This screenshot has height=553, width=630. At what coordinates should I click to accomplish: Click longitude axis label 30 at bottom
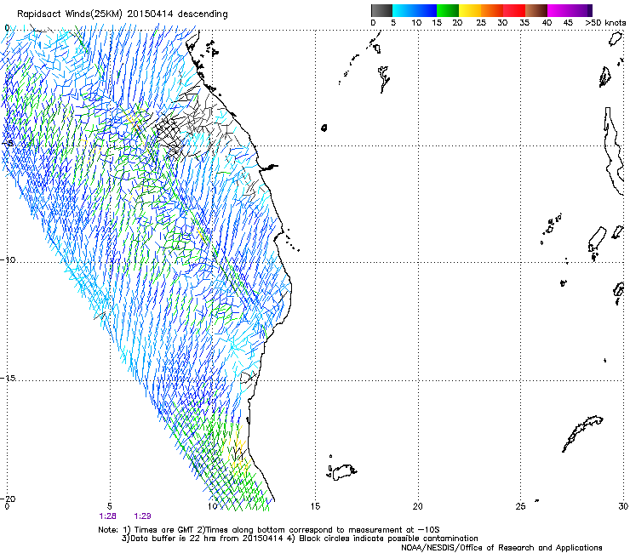(623, 506)
